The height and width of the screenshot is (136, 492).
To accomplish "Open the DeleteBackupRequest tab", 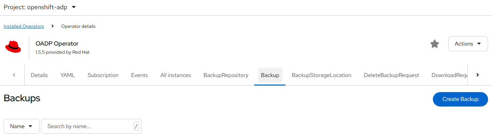I will coord(391,75).
